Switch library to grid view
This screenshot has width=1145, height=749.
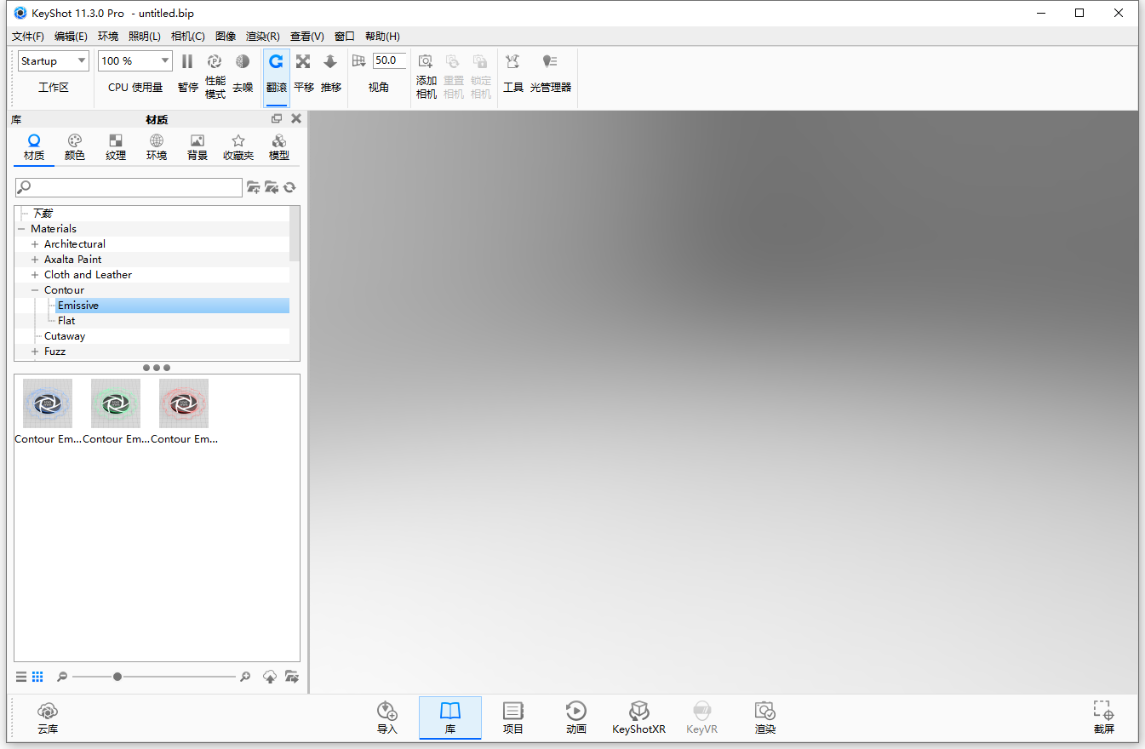click(37, 677)
